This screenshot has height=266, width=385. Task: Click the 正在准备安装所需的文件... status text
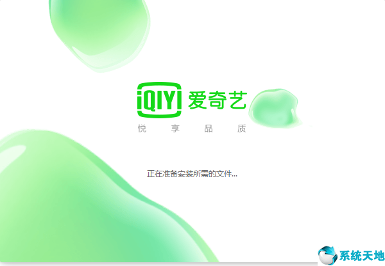pyautogui.click(x=192, y=174)
